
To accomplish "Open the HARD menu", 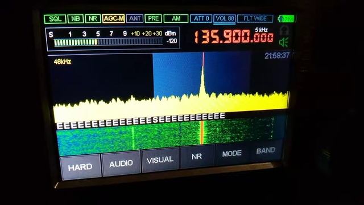I will click(80, 167).
